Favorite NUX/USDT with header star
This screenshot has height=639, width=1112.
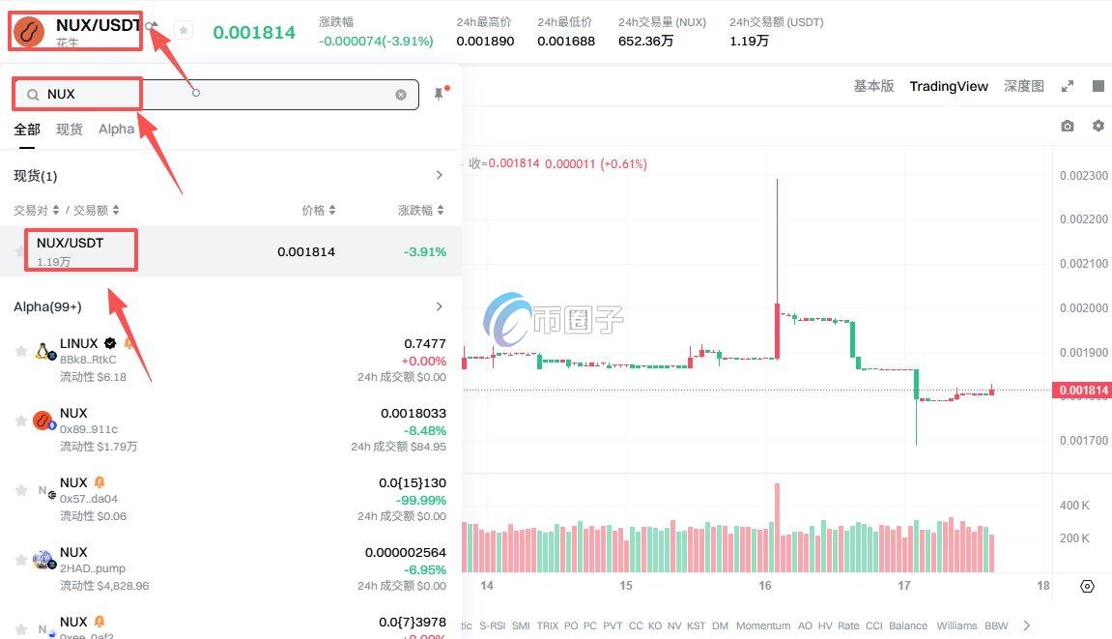click(x=184, y=31)
